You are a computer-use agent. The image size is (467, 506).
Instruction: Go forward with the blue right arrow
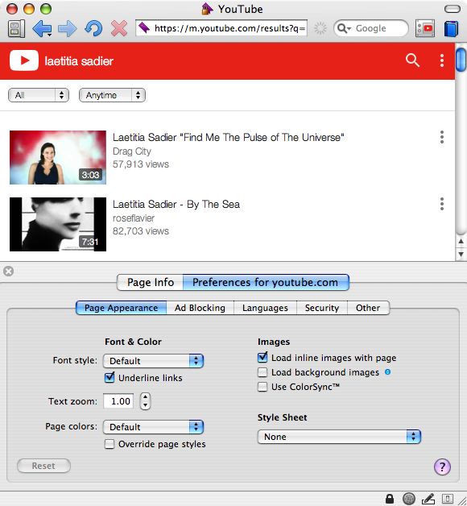[x=68, y=28]
